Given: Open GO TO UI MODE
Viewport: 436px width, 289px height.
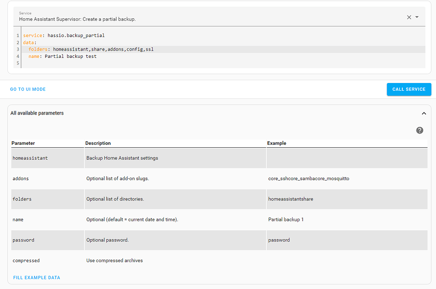Looking at the screenshot, I should pos(28,89).
